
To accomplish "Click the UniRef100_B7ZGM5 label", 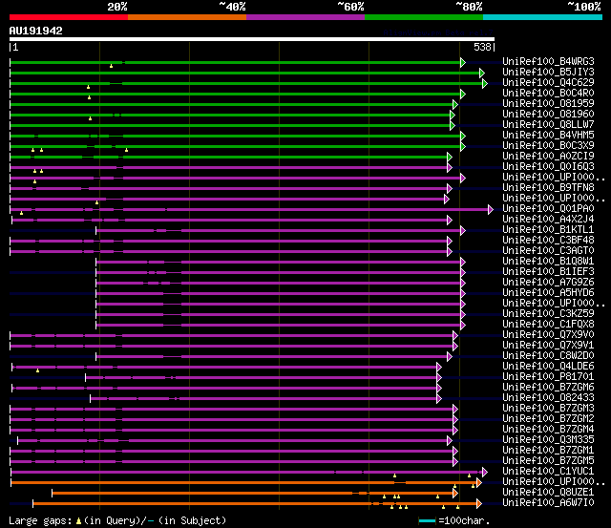I will (548, 461).
